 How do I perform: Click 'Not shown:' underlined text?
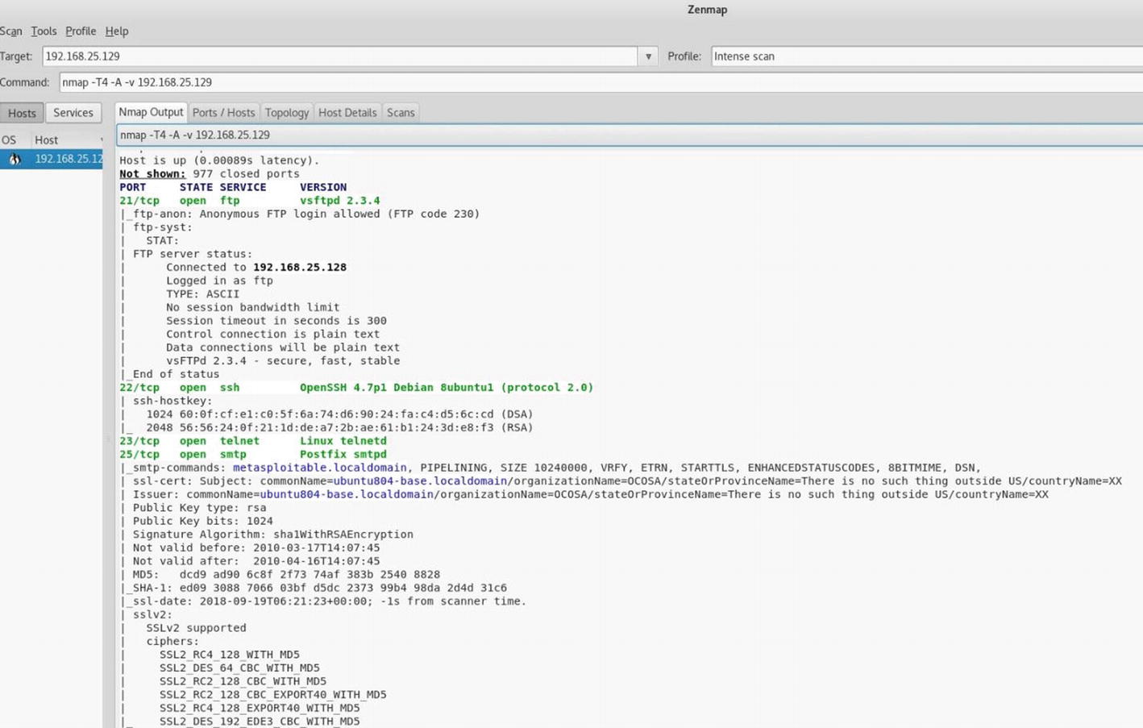tap(152, 174)
